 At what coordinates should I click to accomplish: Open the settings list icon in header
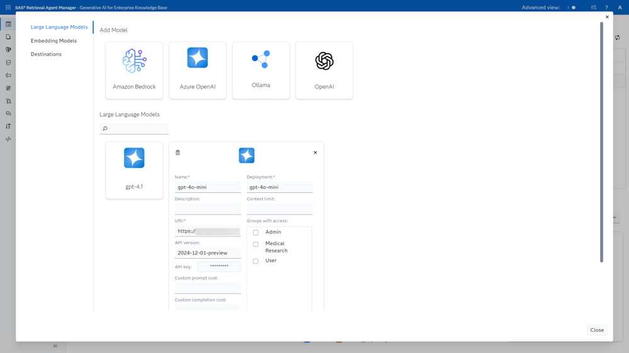coord(594,7)
